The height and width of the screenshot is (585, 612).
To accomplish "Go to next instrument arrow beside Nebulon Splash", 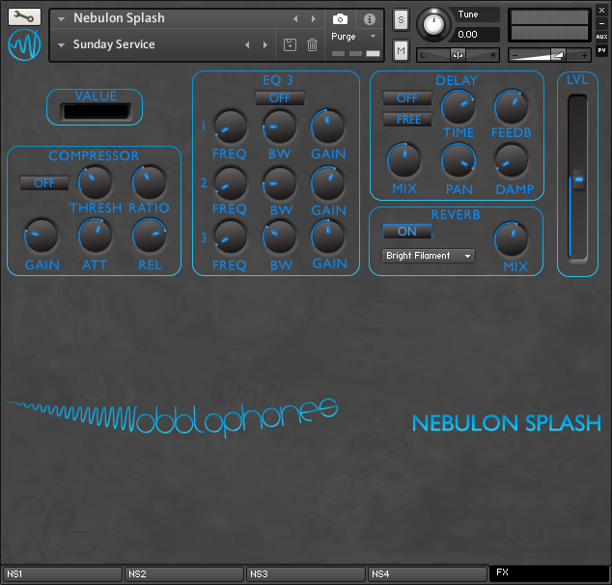I will click(313, 18).
